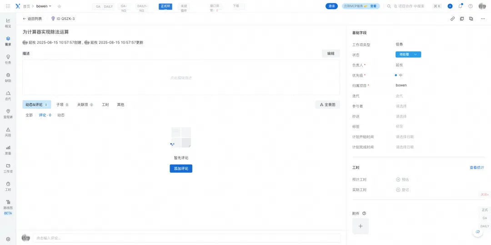Add 预估 estimated work hours

click(402, 180)
